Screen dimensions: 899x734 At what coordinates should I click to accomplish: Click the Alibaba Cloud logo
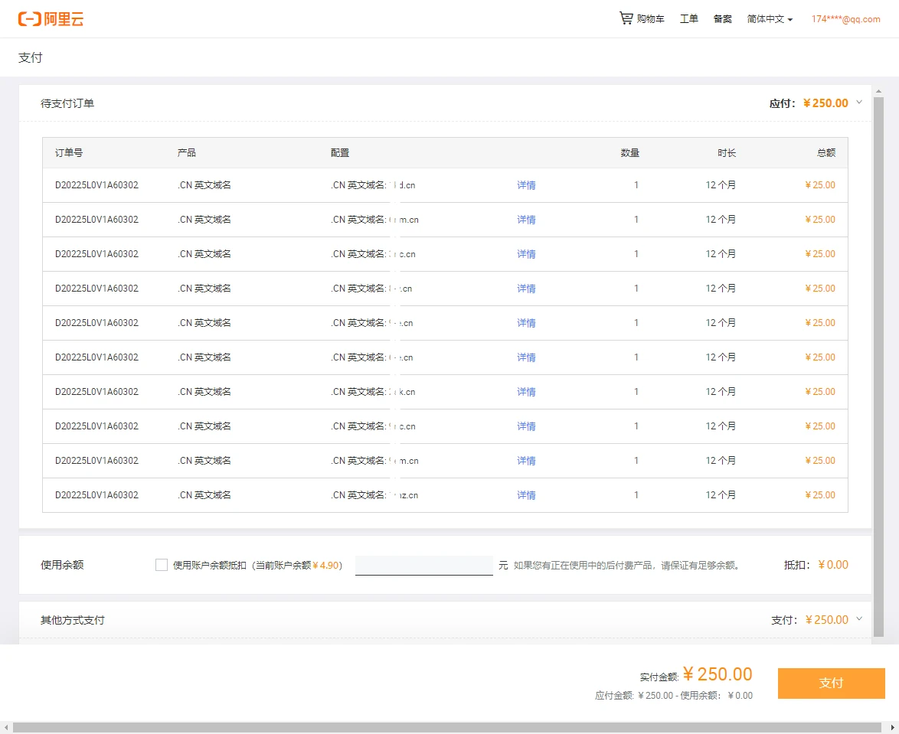(x=51, y=19)
